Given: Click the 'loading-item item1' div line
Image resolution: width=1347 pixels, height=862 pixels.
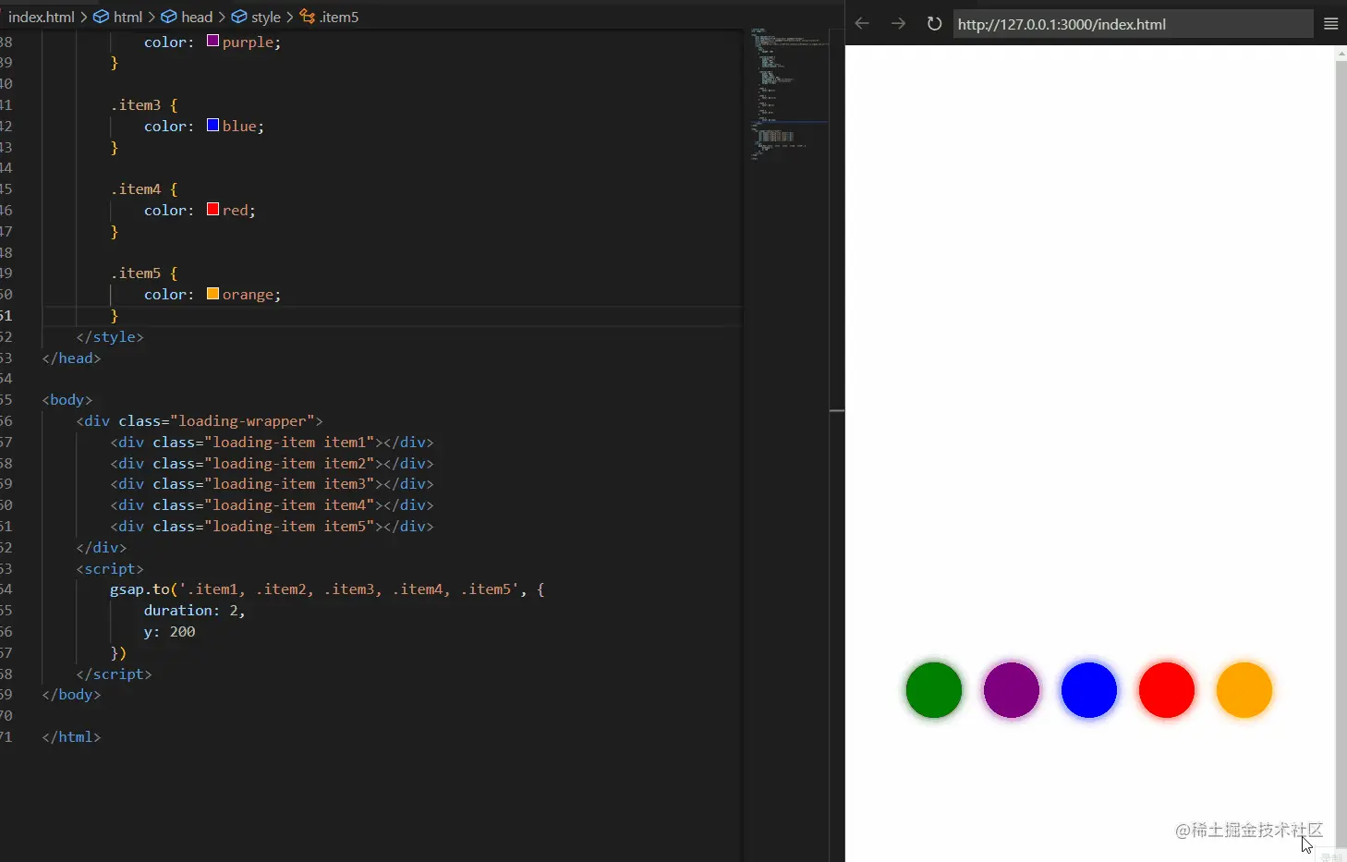Looking at the screenshot, I should click(272, 443).
